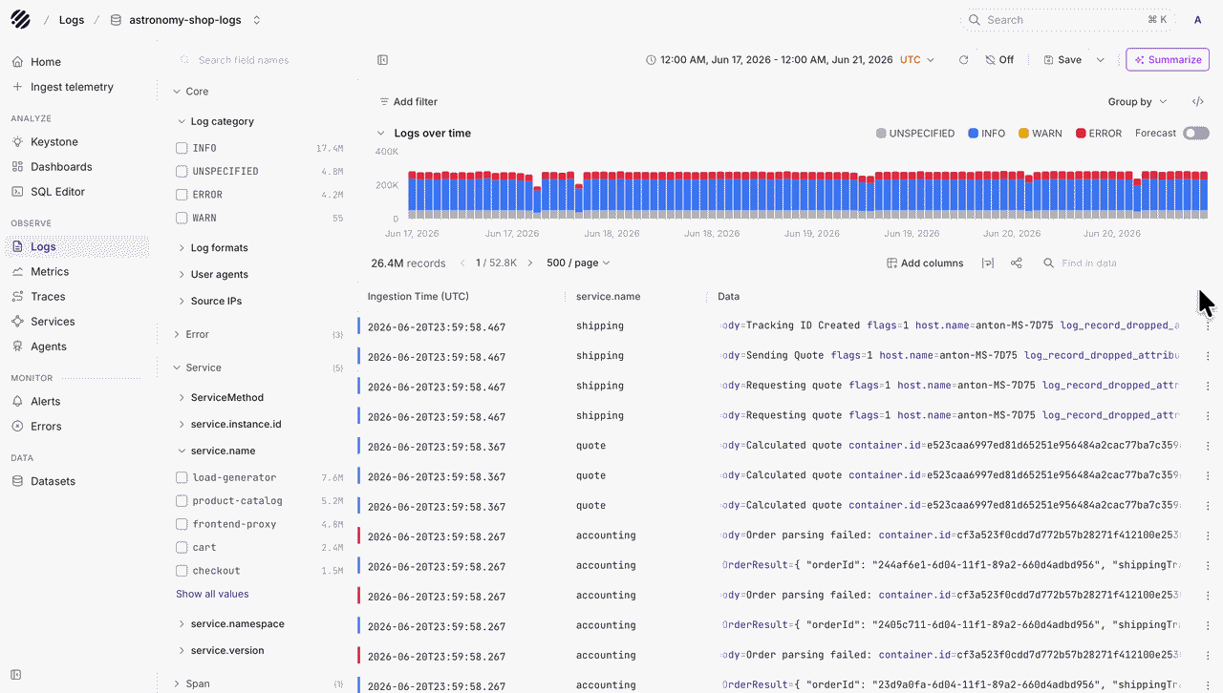Image resolution: width=1223 pixels, height=693 pixels.
Task: Click the auto-refresh Off button
Action: click(999, 60)
